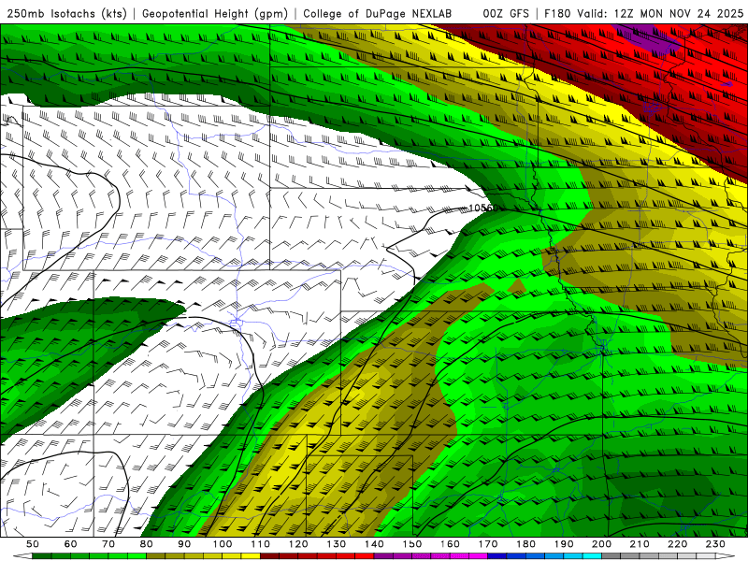Click the '10560' height contour label
This screenshot has height=561, width=748.
(x=483, y=208)
